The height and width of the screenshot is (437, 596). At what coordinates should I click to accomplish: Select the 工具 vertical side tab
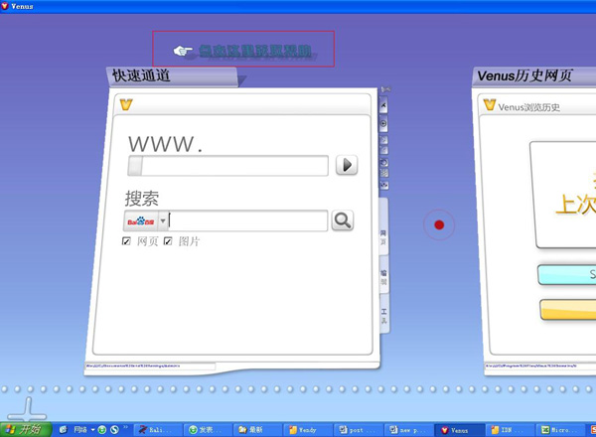(384, 316)
